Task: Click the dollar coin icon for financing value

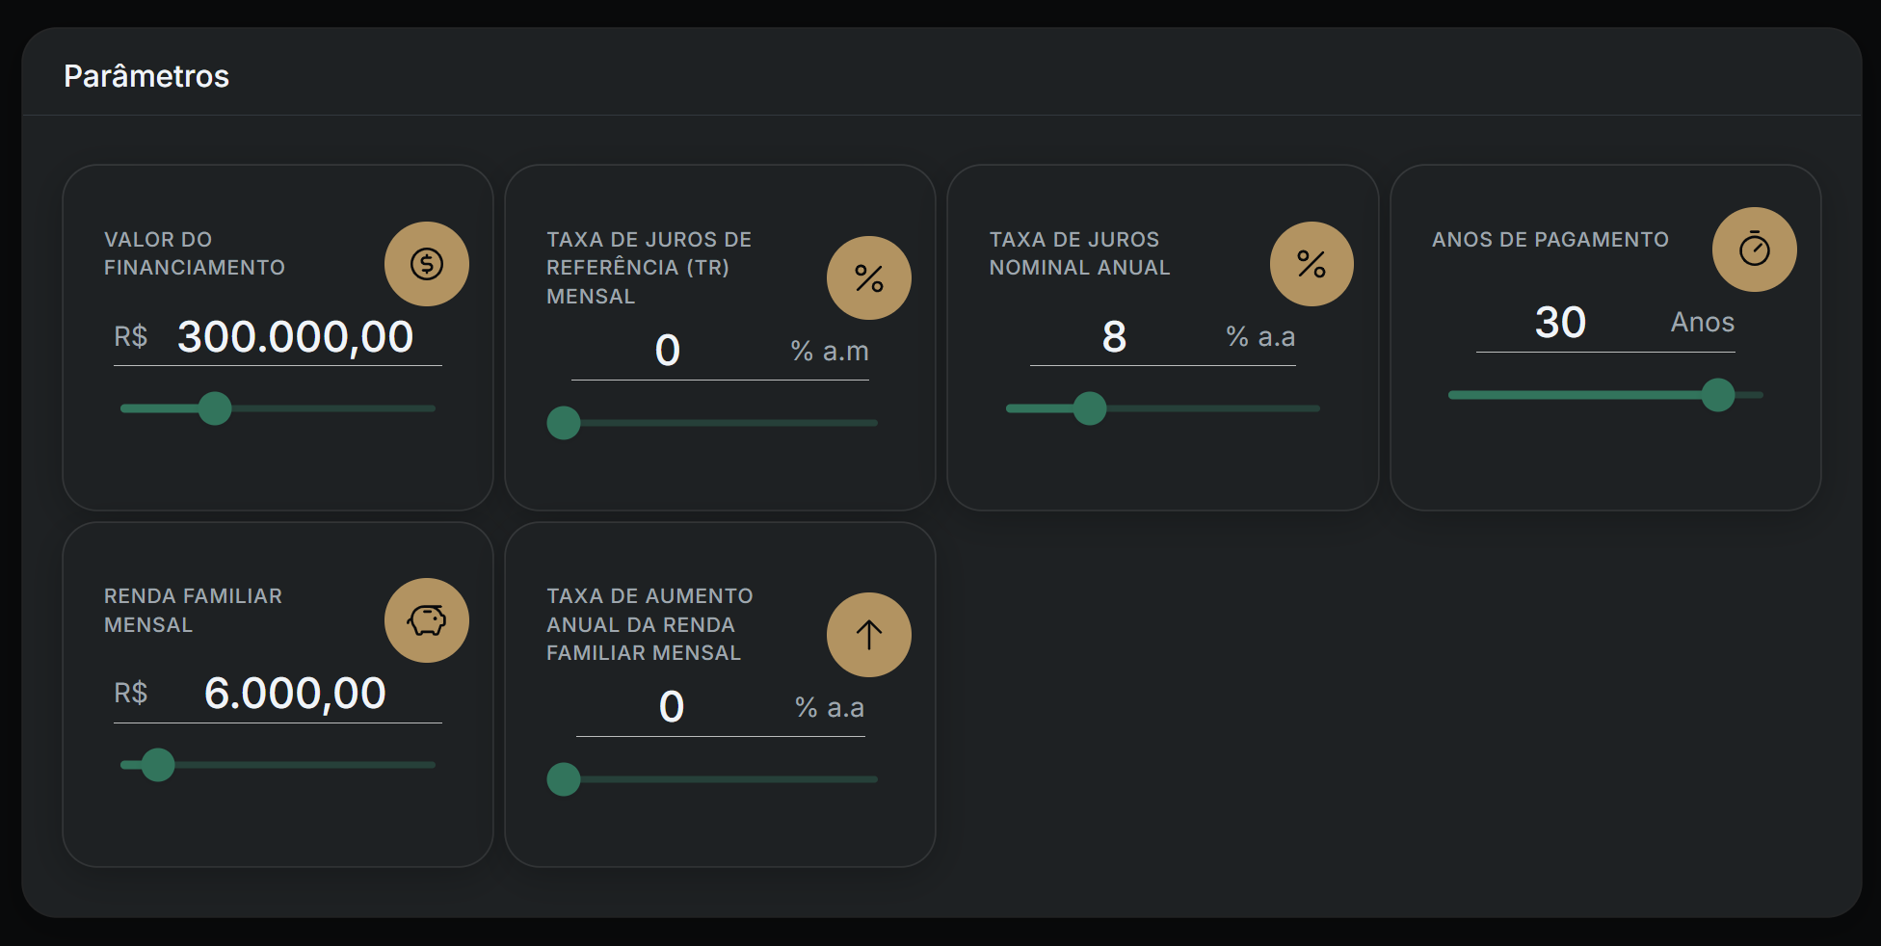Action: tap(426, 264)
